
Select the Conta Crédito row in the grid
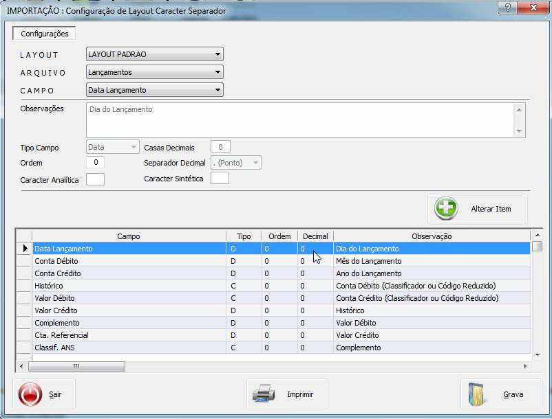[138, 273]
